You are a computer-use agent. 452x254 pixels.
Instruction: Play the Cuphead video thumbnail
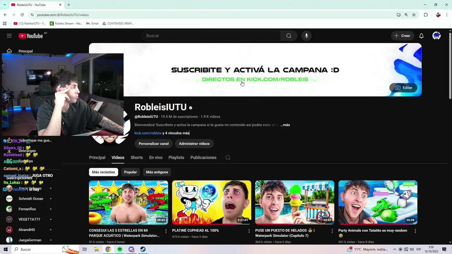point(212,202)
